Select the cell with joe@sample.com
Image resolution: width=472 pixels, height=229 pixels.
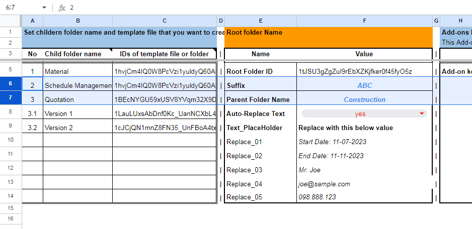click(x=364, y=184)
